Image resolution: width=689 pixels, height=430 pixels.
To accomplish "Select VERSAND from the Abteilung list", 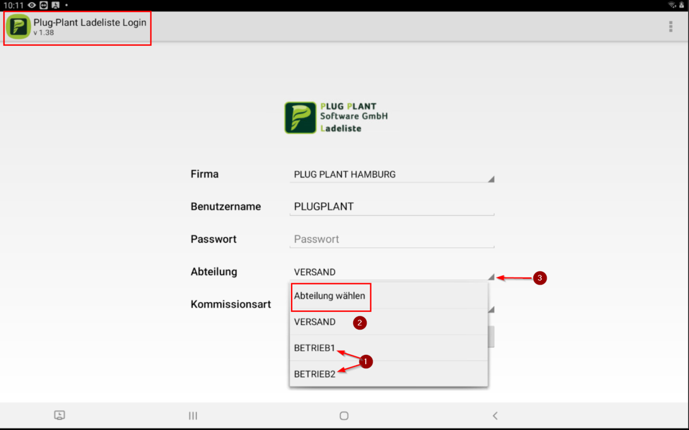I will [x=315, y=322].
